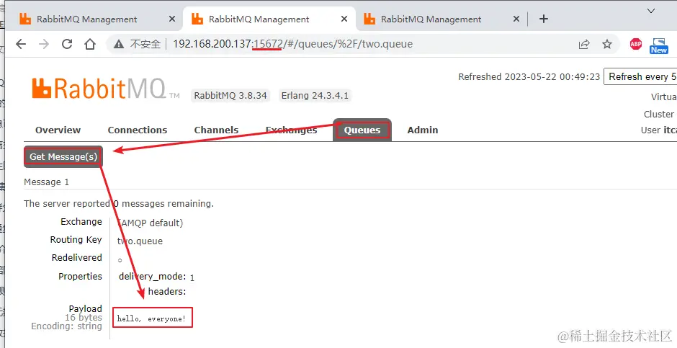The height and width of the screenshot is (348, 677).
Task: Open the tab search chevron dropdown
Action: 651,12
